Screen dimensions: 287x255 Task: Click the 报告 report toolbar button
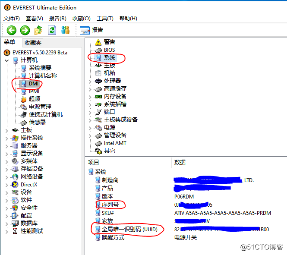tap(91, 30)
